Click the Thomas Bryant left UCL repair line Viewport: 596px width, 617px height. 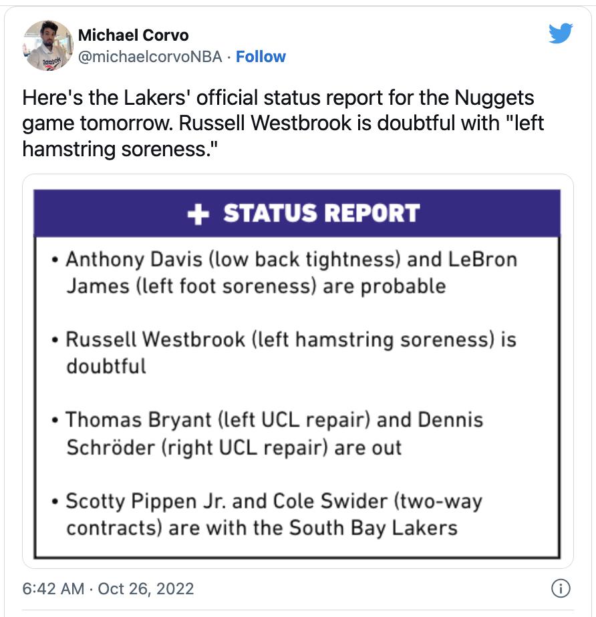tap(220, 421)
